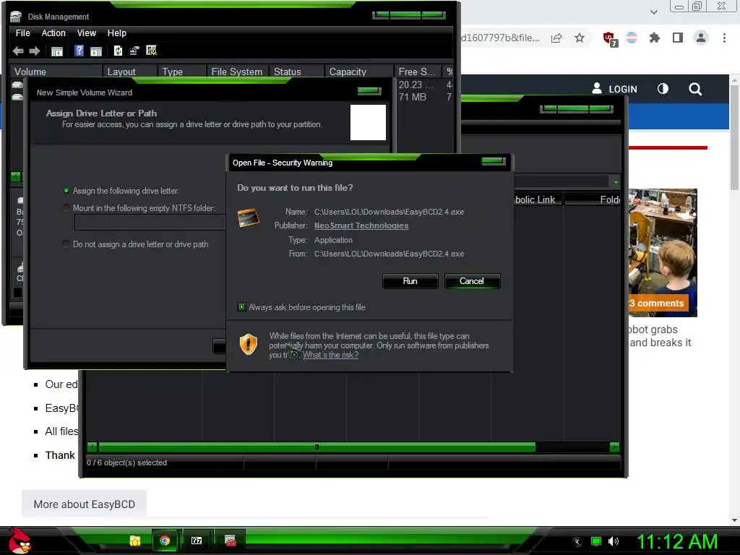The width and height of the screenshot is (740, 555).
Task: Show hidden tray icons arrow
Action: (x=577, y=542)
